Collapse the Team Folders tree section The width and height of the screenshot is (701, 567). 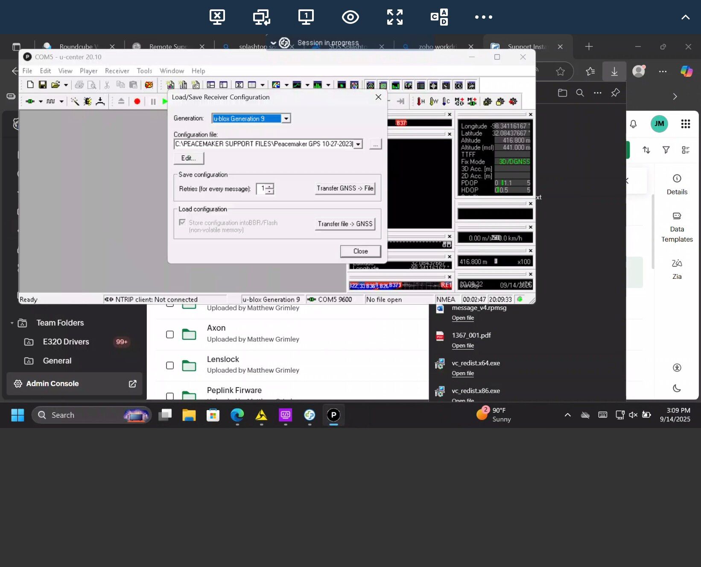12,323
